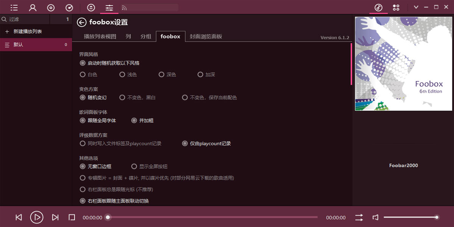Select the artist/profile icon in the top toolbar
This screenshot has width=454, height=227.
[x=33, y=7]
